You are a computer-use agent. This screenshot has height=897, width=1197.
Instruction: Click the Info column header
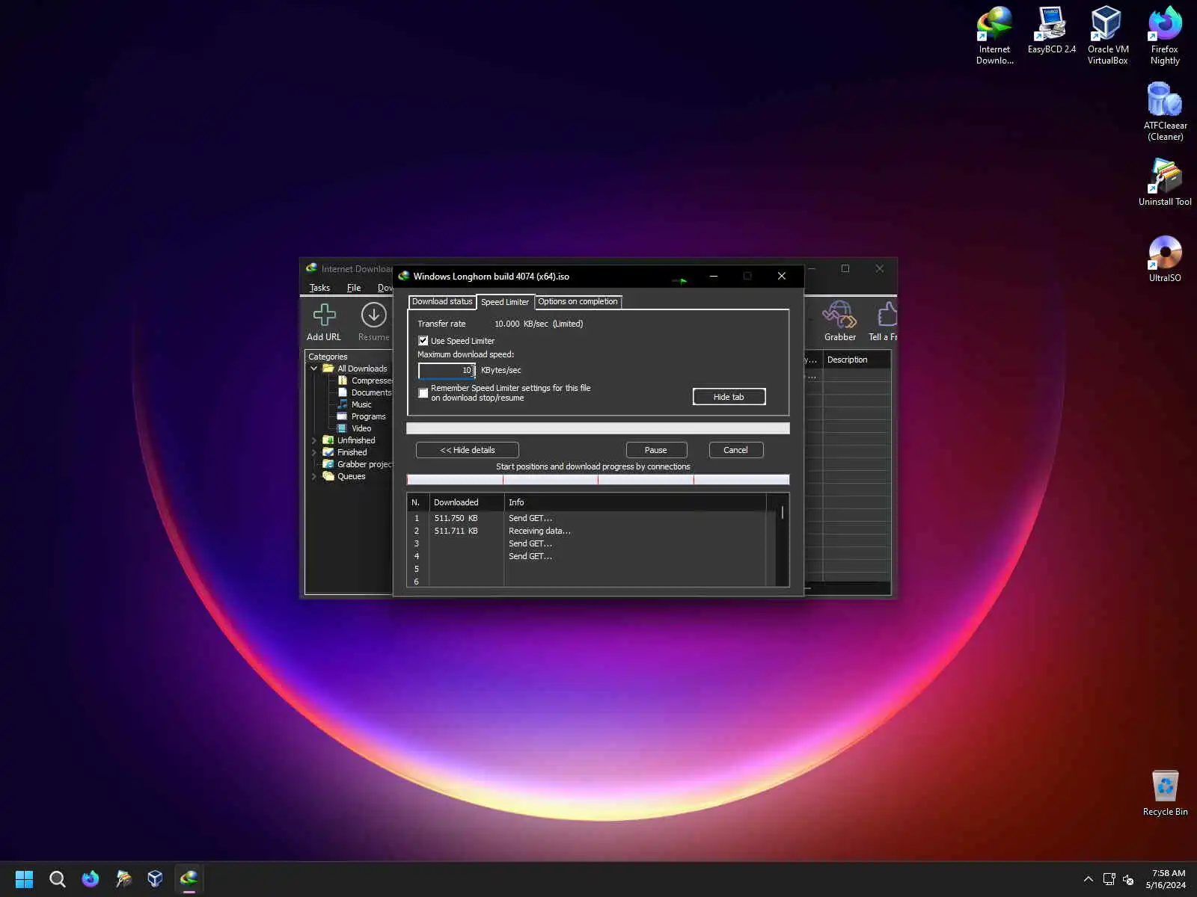click(x=635, y=502)
